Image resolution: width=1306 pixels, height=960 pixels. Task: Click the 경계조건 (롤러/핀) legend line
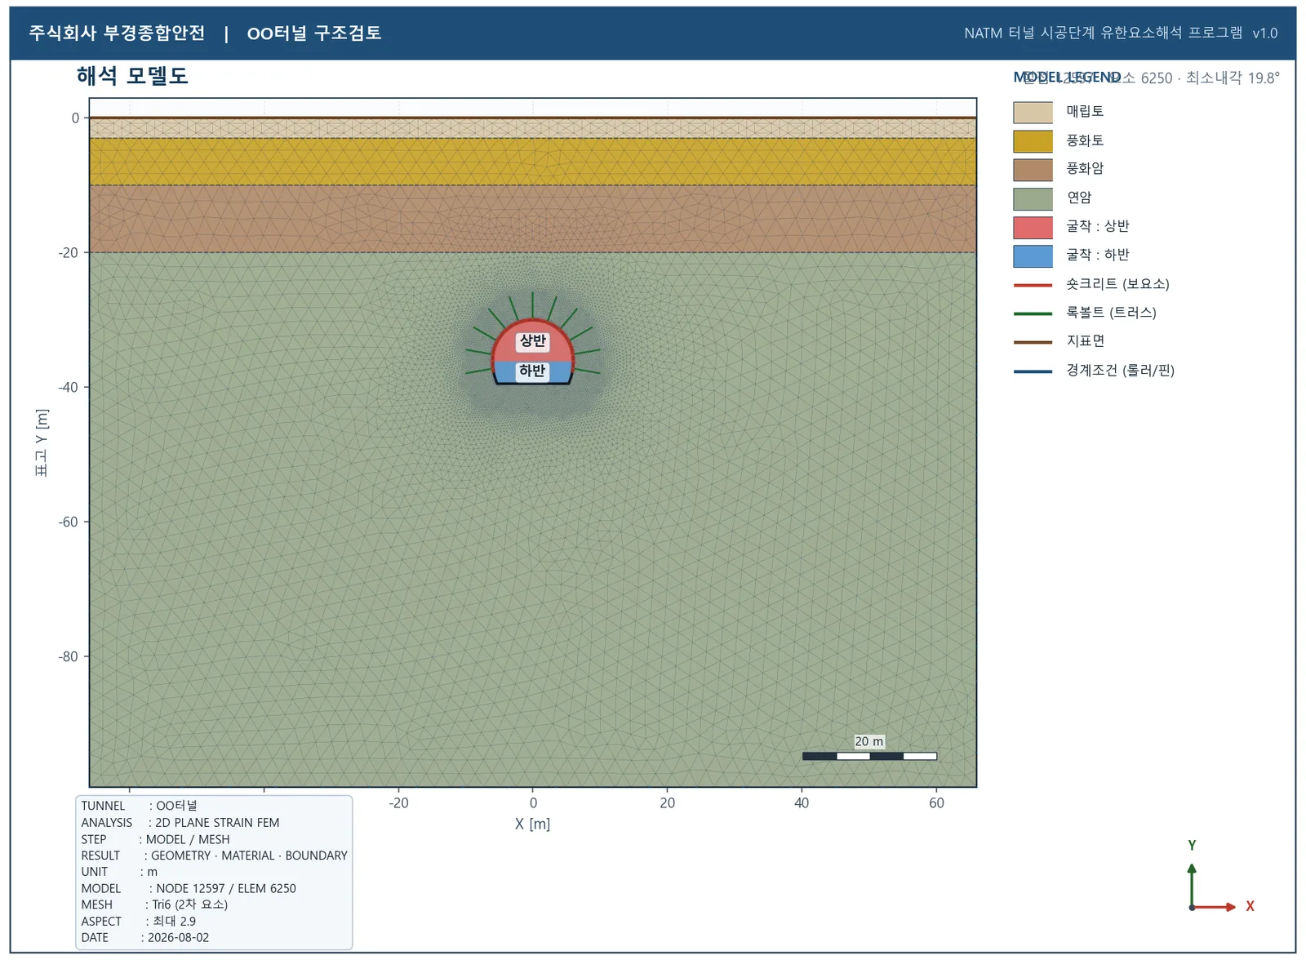[x=1033, y=371]
